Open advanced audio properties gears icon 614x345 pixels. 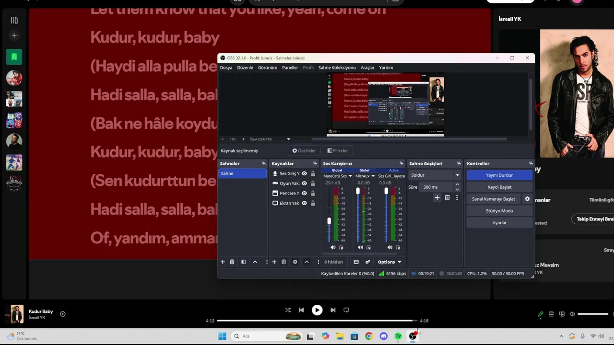tap(368, 262)
